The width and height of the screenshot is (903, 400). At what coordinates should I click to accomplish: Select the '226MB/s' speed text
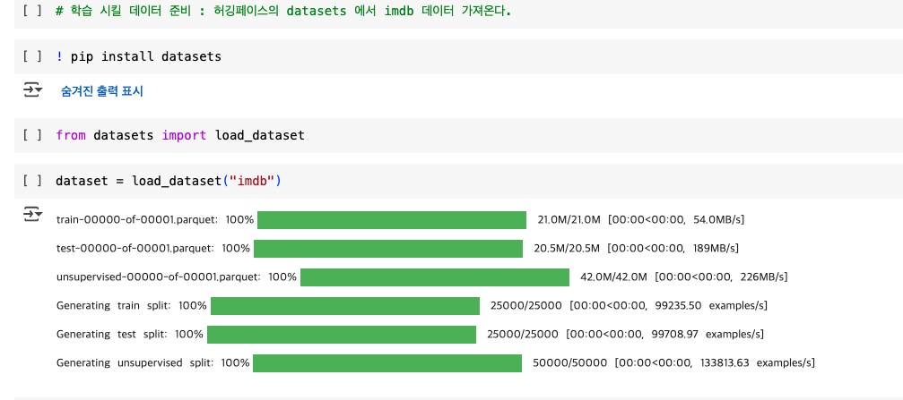click(x=764, y=277)
